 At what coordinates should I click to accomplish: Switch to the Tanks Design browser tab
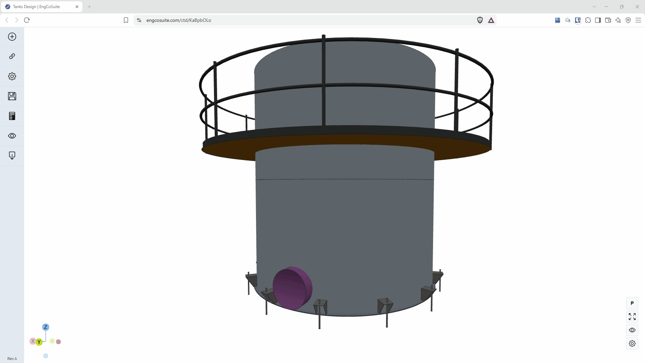[42, 7]
